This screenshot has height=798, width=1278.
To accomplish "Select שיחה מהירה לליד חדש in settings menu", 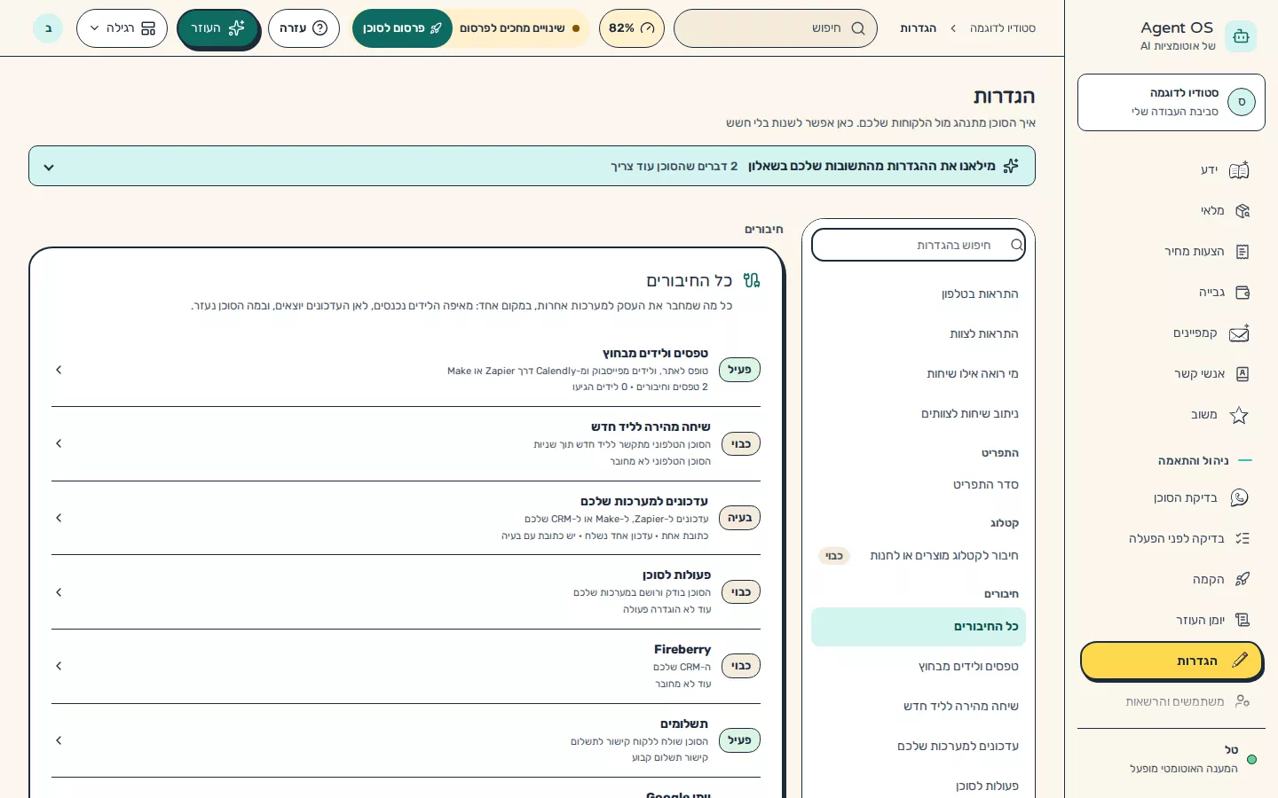I will [919, 707].
